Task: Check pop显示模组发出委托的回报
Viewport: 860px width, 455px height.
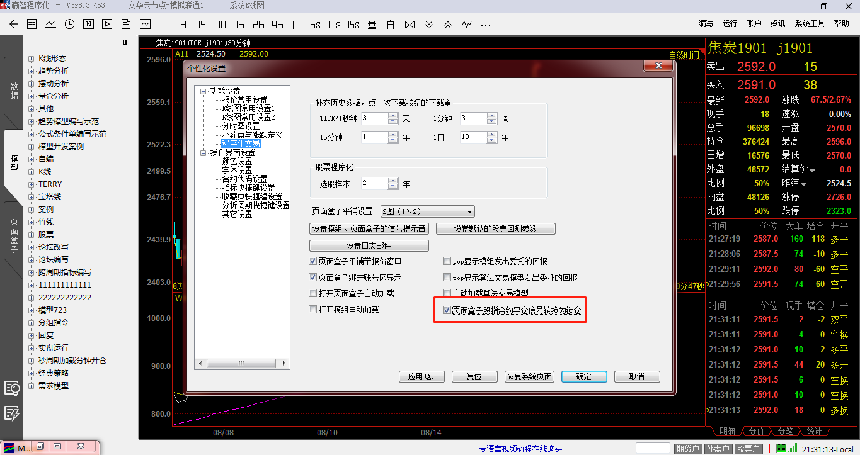Action: [x=447, y=261]
